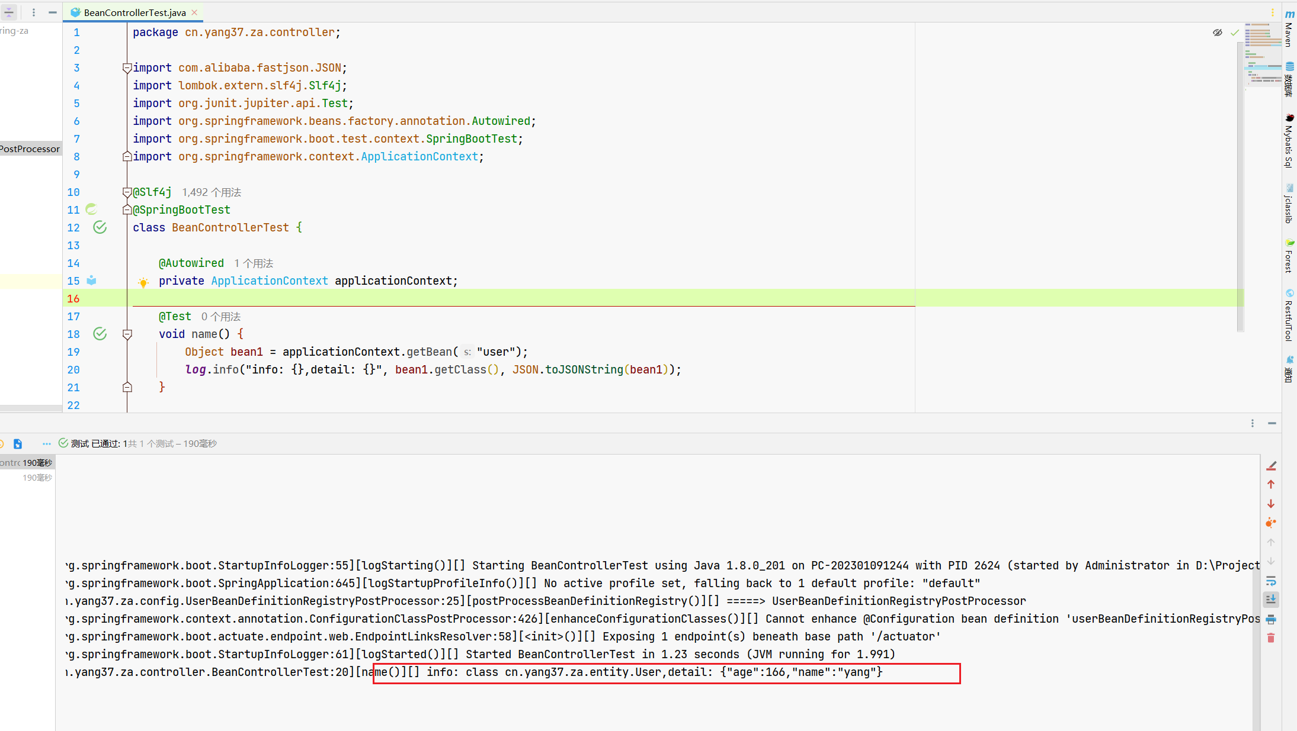1297x731 pixels.
Task: Collapse the annotation fold on line 10
Action: click(x=127, y=192)
